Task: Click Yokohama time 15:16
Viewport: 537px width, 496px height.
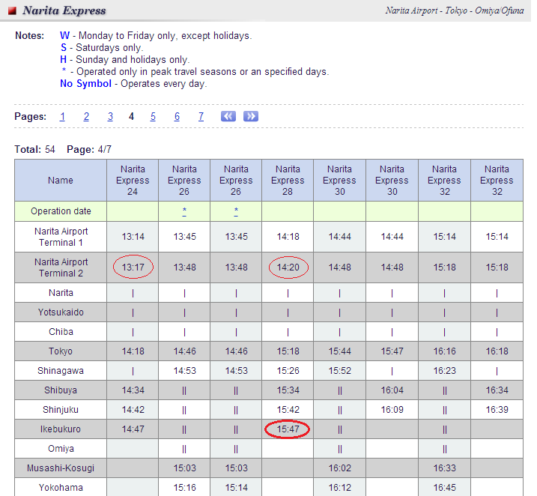Action: (x=184, y=488)
